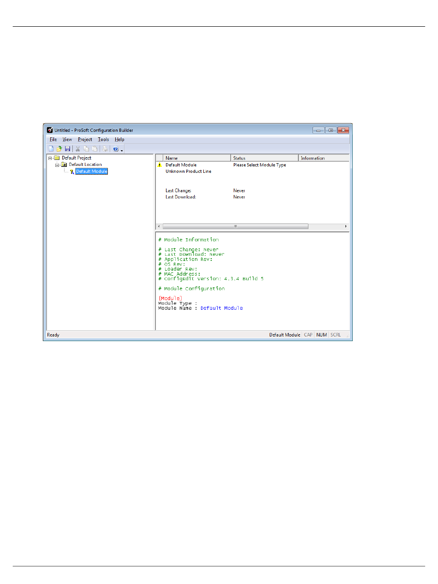This screenshot has height=584, width=438.
Task: Click the left arrow of horizontal scrollbar
Action: point(159,226)
